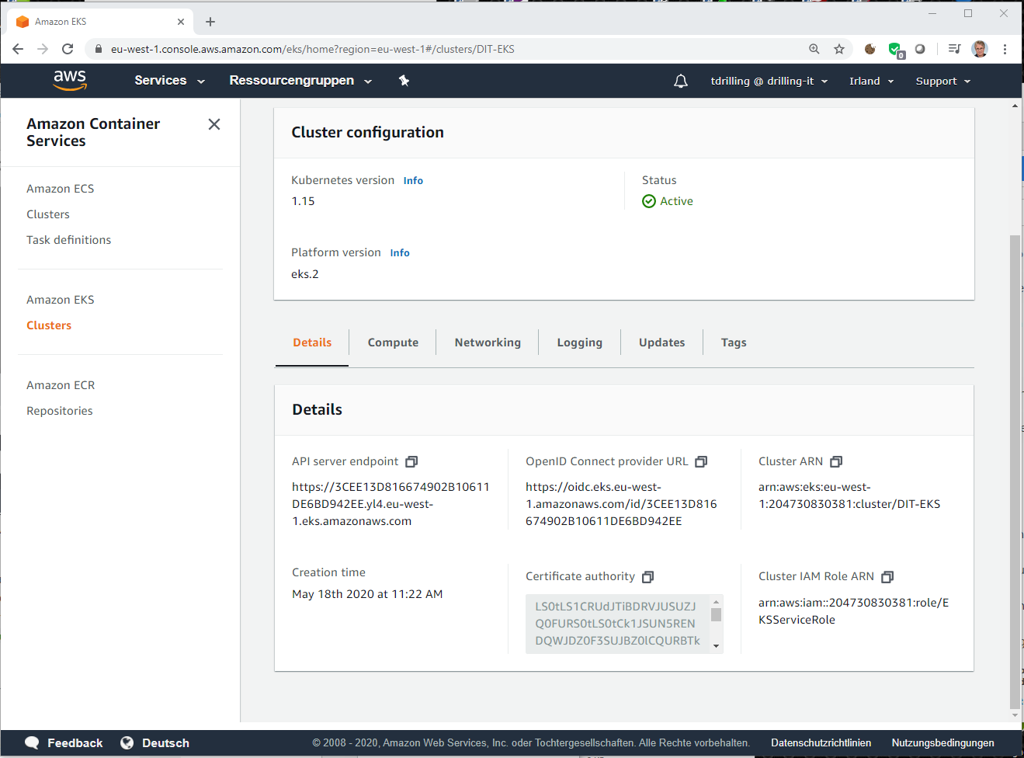The image size is (1024, 758).
Task: Copy the API server endpoint
Action: click(411, 461)
